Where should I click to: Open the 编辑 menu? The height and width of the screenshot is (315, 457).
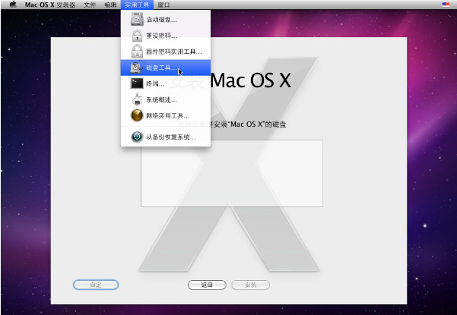110,5
